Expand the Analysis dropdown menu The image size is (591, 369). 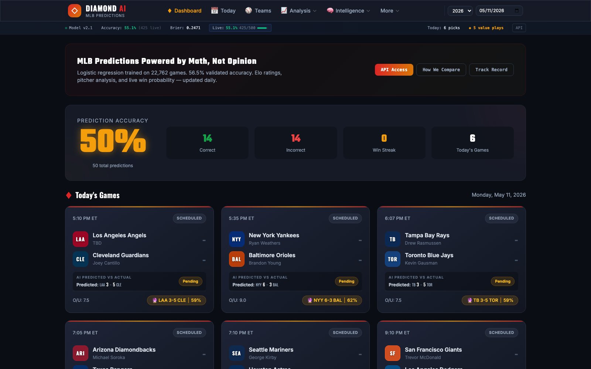tap(298, 11)
